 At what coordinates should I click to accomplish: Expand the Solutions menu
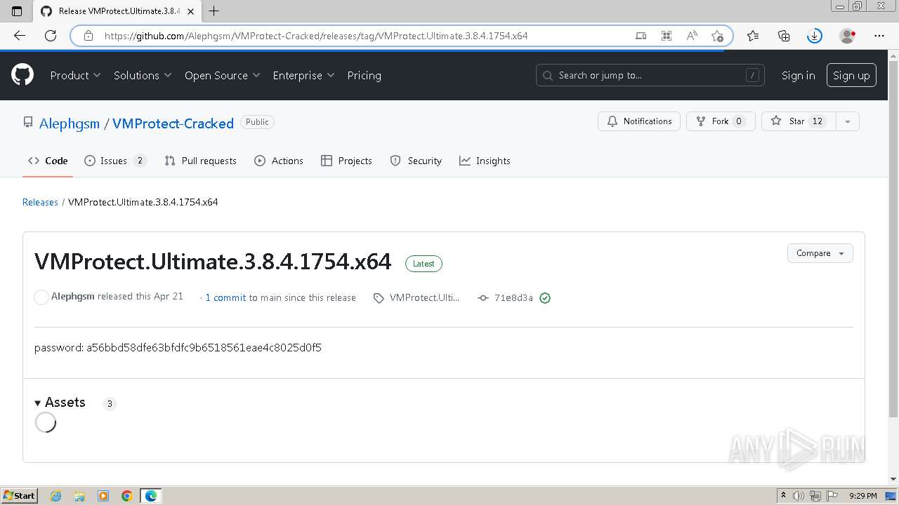coord(143,75)
